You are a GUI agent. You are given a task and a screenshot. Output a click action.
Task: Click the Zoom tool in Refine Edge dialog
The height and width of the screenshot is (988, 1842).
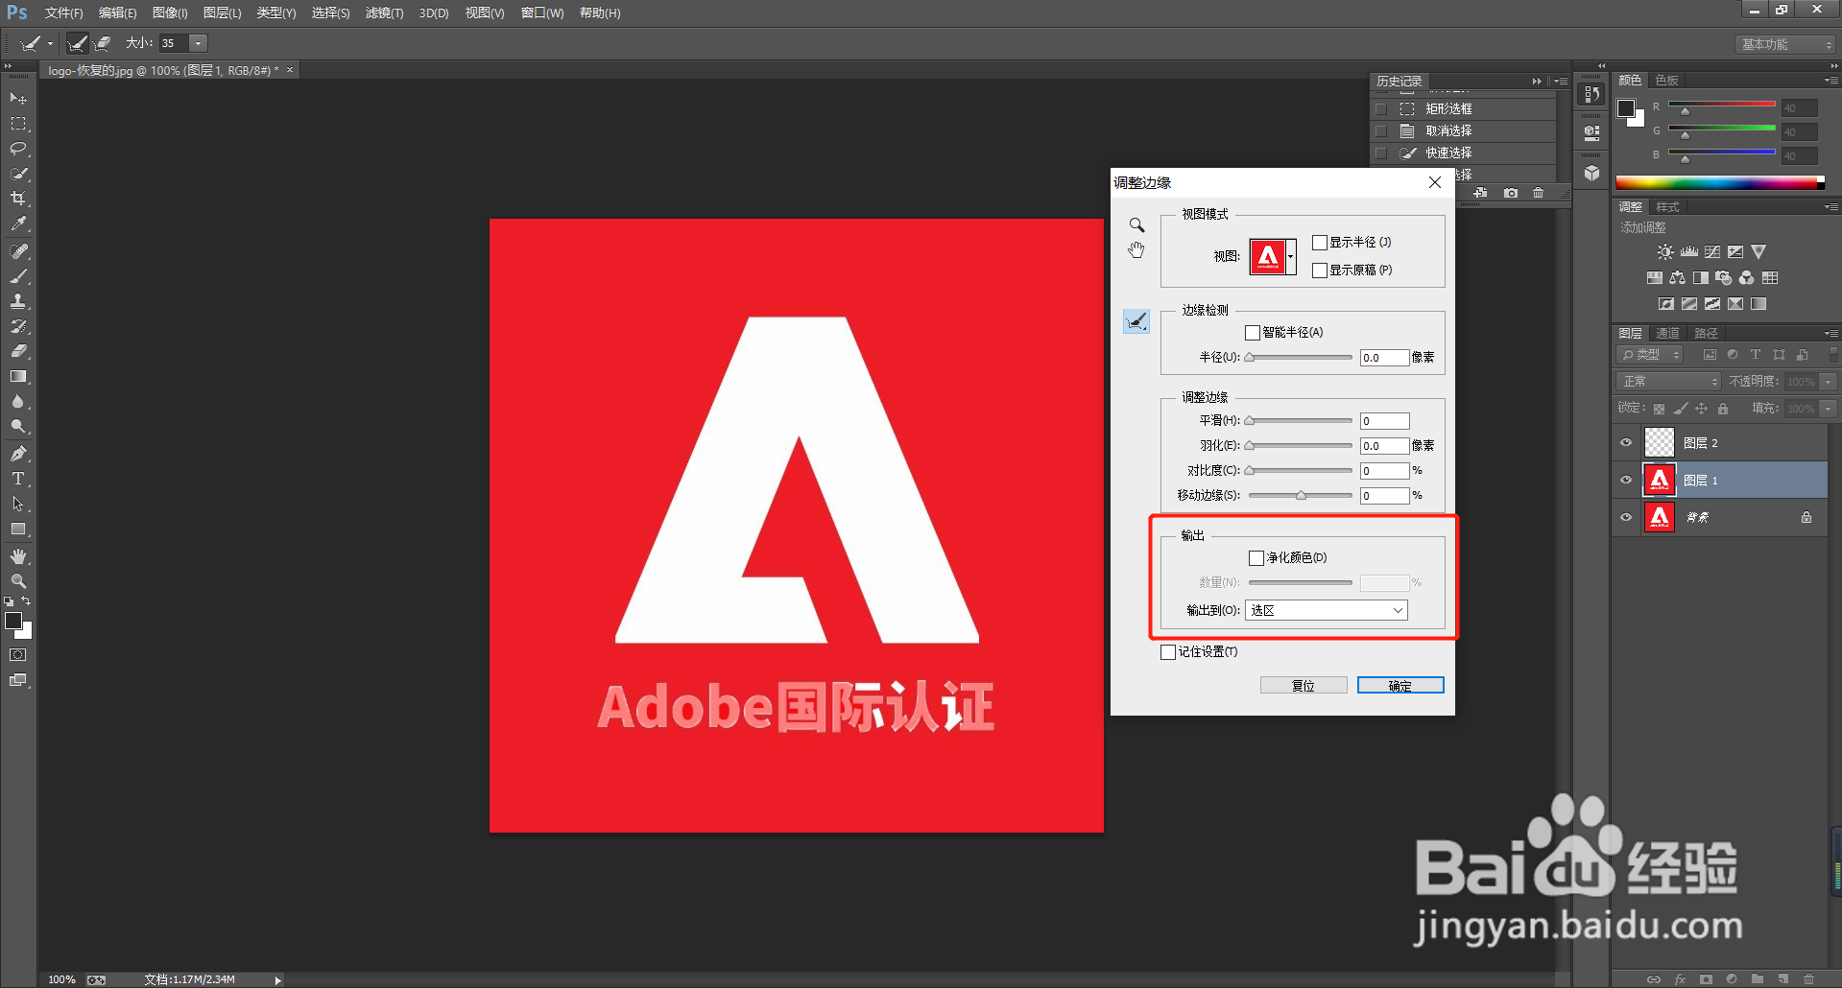pyautogui.click(x=1136, y=225)
